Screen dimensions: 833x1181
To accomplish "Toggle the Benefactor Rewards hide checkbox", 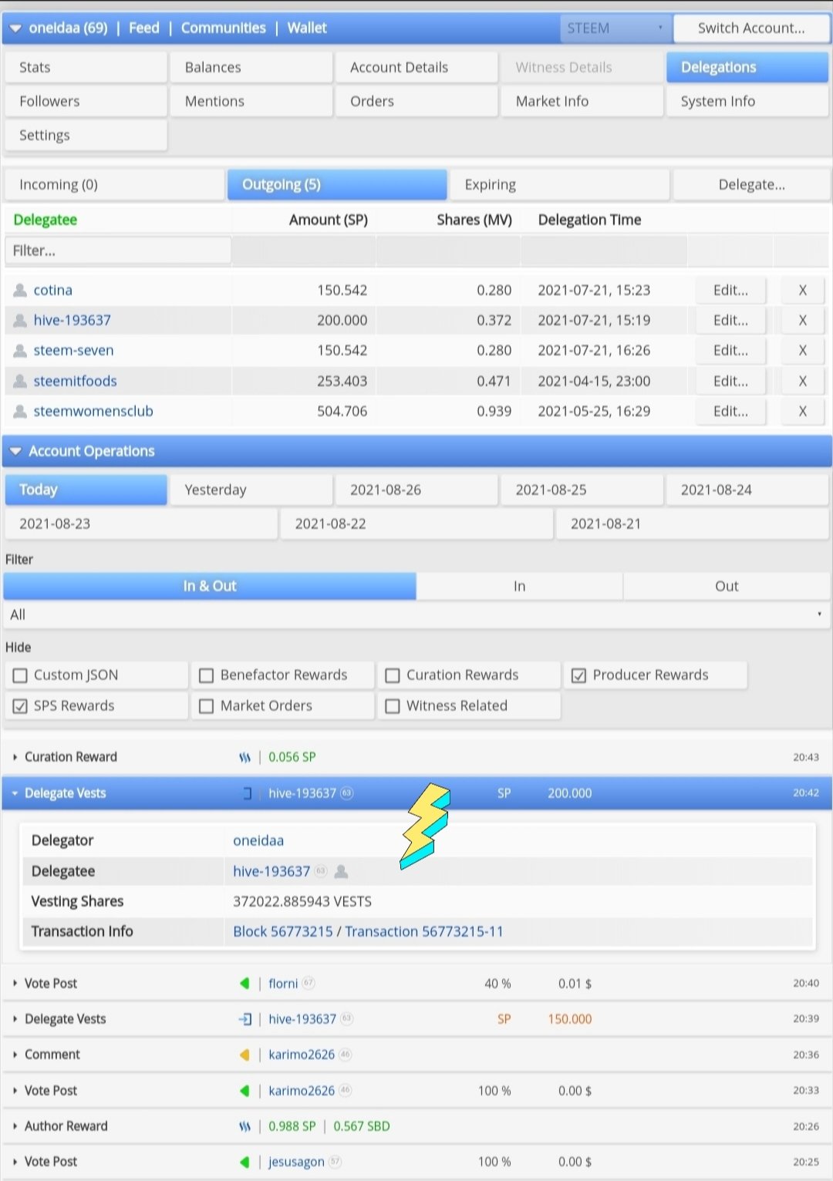I will tap(206, 676).
